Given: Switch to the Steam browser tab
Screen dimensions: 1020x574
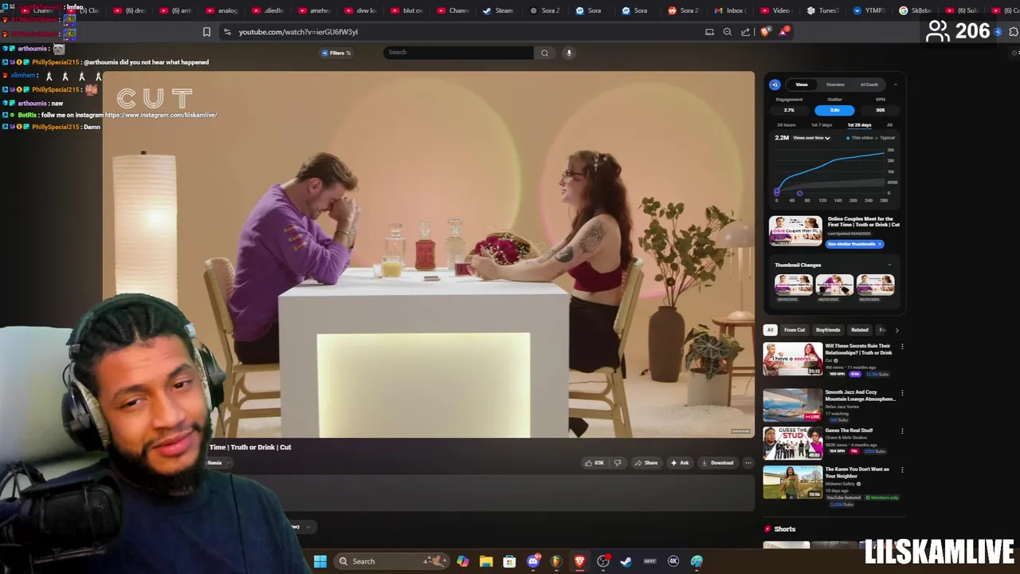Looking at the screenshot, I should coord(498,10).
